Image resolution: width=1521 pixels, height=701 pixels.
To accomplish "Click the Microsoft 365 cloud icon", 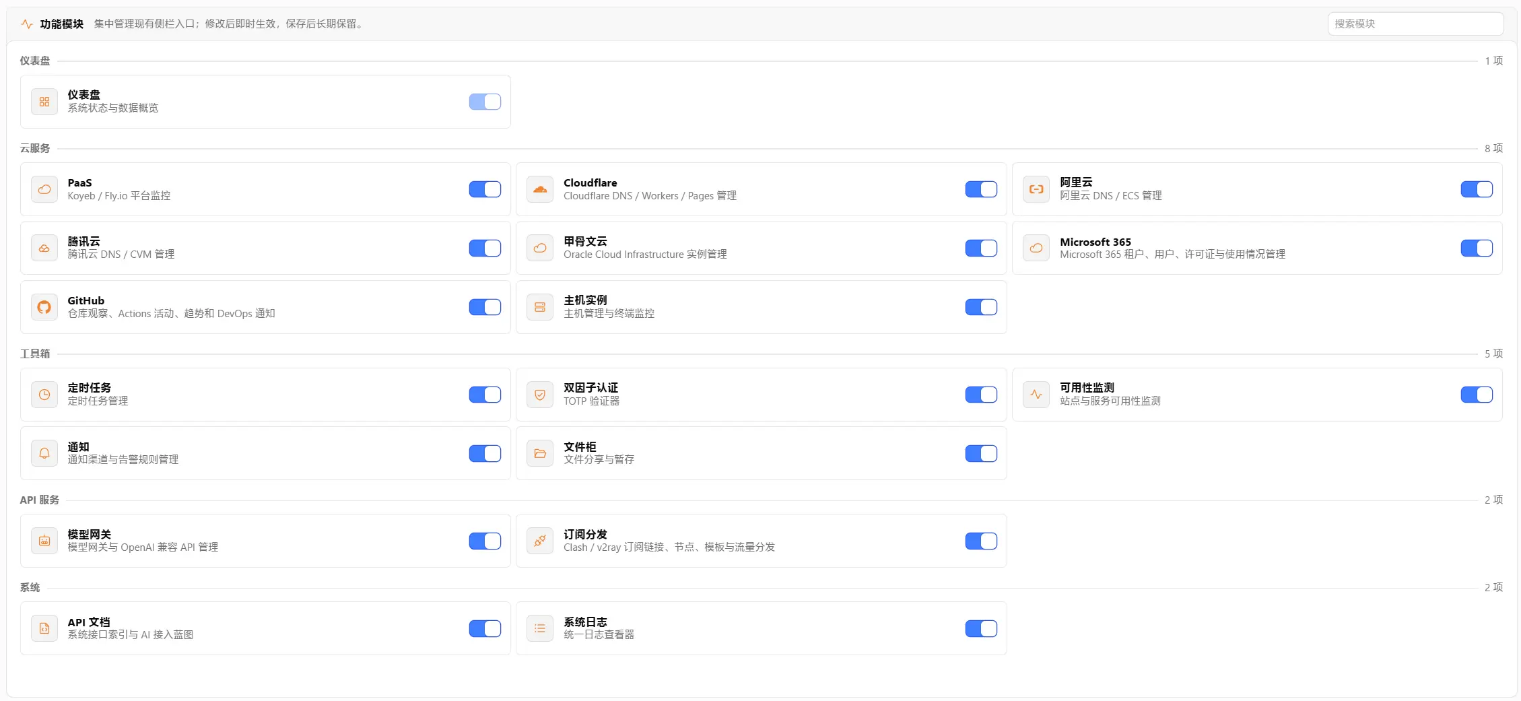I will tap(1036, 248).
